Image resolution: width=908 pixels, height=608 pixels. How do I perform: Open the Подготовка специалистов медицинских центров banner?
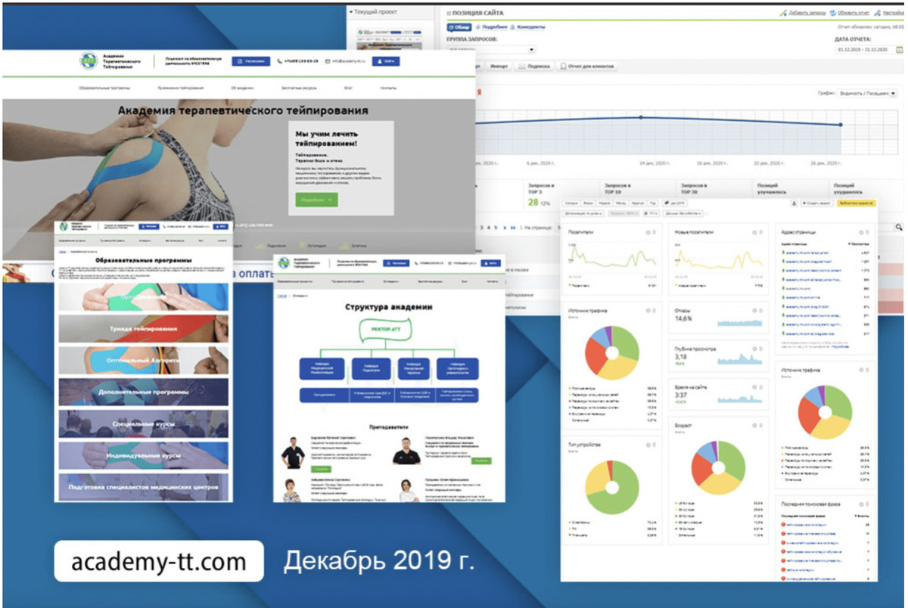[x=144, y=487]
